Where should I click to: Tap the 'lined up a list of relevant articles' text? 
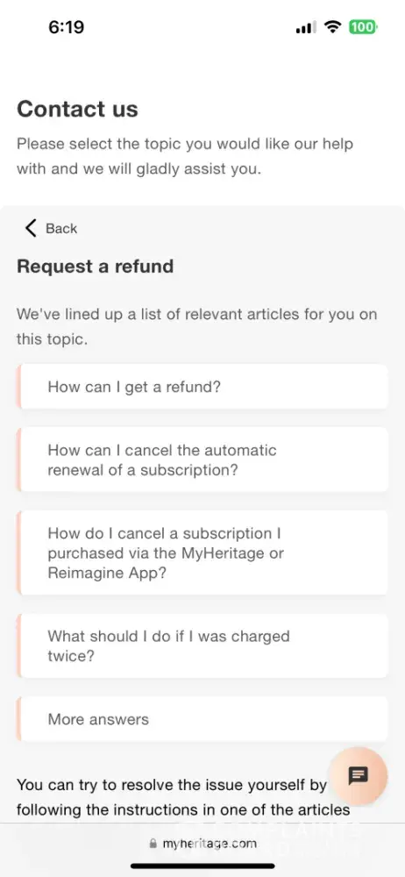[x=196, y=326]
